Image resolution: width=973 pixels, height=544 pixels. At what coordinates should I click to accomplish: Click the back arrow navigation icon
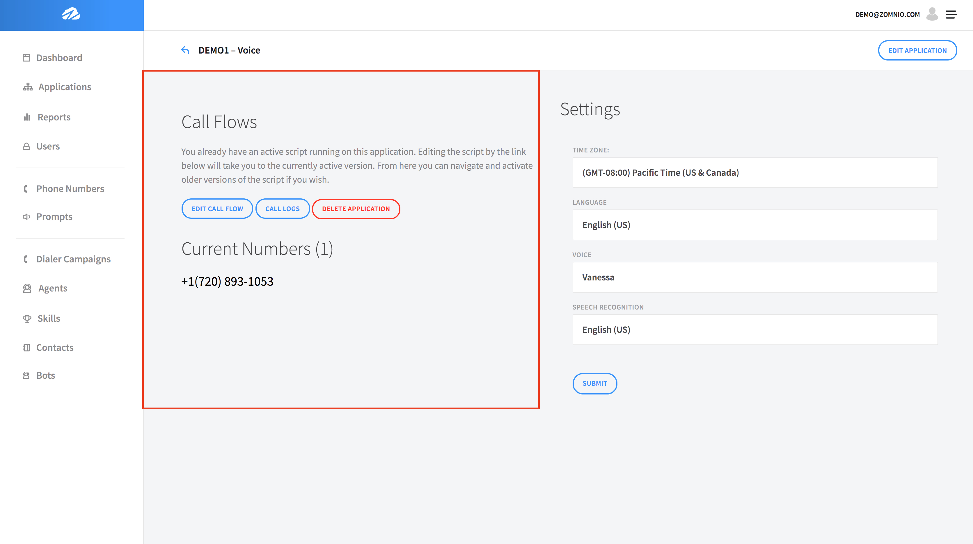coord(184,50)
